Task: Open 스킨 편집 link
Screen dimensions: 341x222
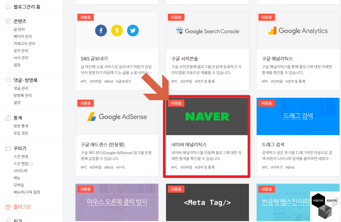Action: pyautogui.click(x=21, y=164)
